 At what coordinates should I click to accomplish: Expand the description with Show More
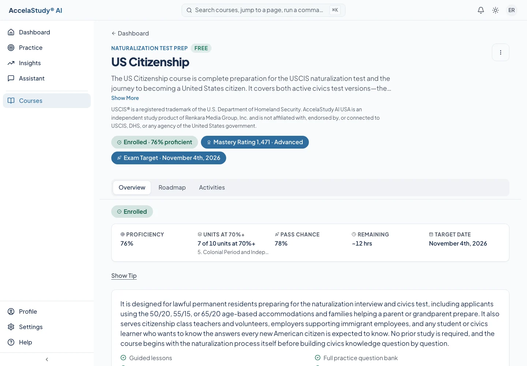pyautogui.click(x=125, y=98)
